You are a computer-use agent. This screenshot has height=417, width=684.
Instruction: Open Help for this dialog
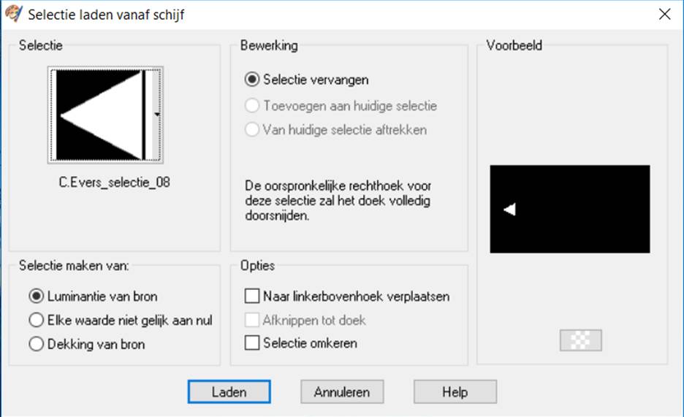[455, 392]
